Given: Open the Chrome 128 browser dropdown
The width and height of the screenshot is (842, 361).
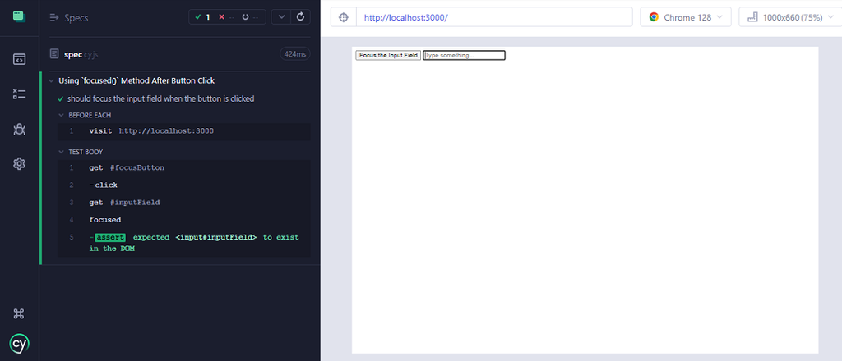Looking at the screenshot, I should pyautogui.click(x=685, y=17).
